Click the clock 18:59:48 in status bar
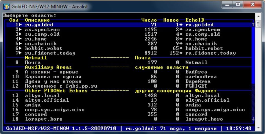The image size is (265, 134). tap(239, 128)
